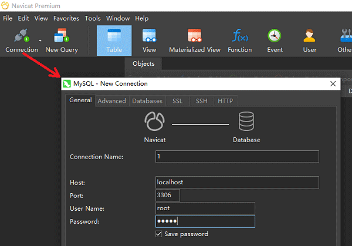352x246 pixels.
Task: Click the Password input field
Action: (x=205, y=221)
